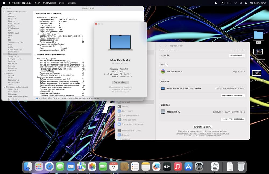269x174 pixels.
Task: Select Графіка/дисплеї in the sidebar tree
Action: coord(15,49)
